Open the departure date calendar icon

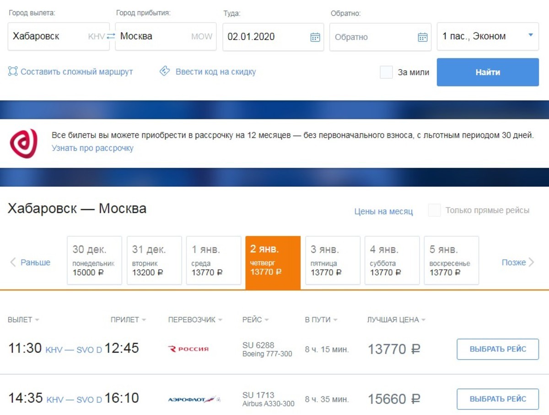point(315,37)
